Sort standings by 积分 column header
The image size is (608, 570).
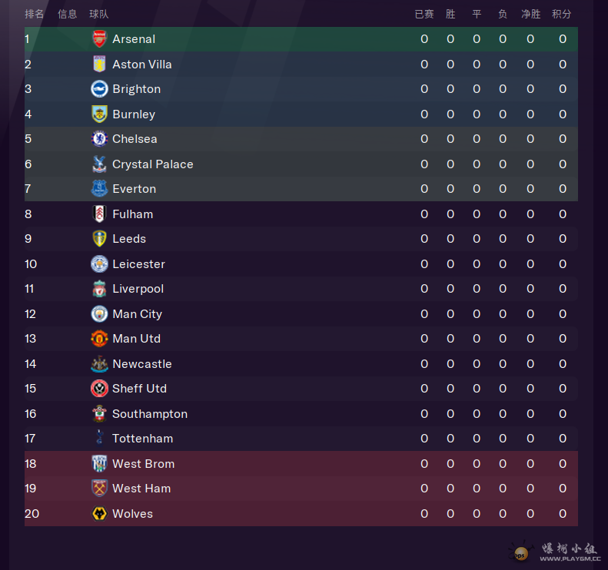point(562,15)
